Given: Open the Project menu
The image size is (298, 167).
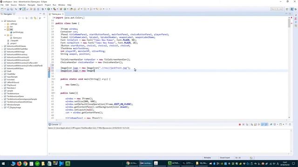Looking at the screenshot, I should [47, 5].
